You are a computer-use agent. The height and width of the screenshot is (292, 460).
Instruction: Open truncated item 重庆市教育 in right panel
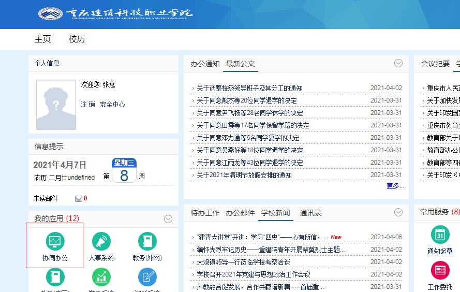(443, 125)
